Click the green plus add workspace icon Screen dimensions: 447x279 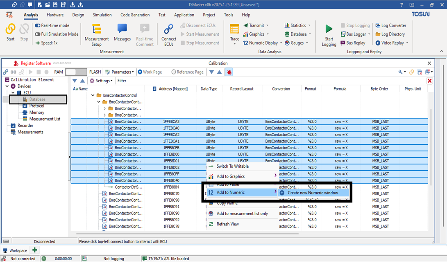(x=34, y=250)
